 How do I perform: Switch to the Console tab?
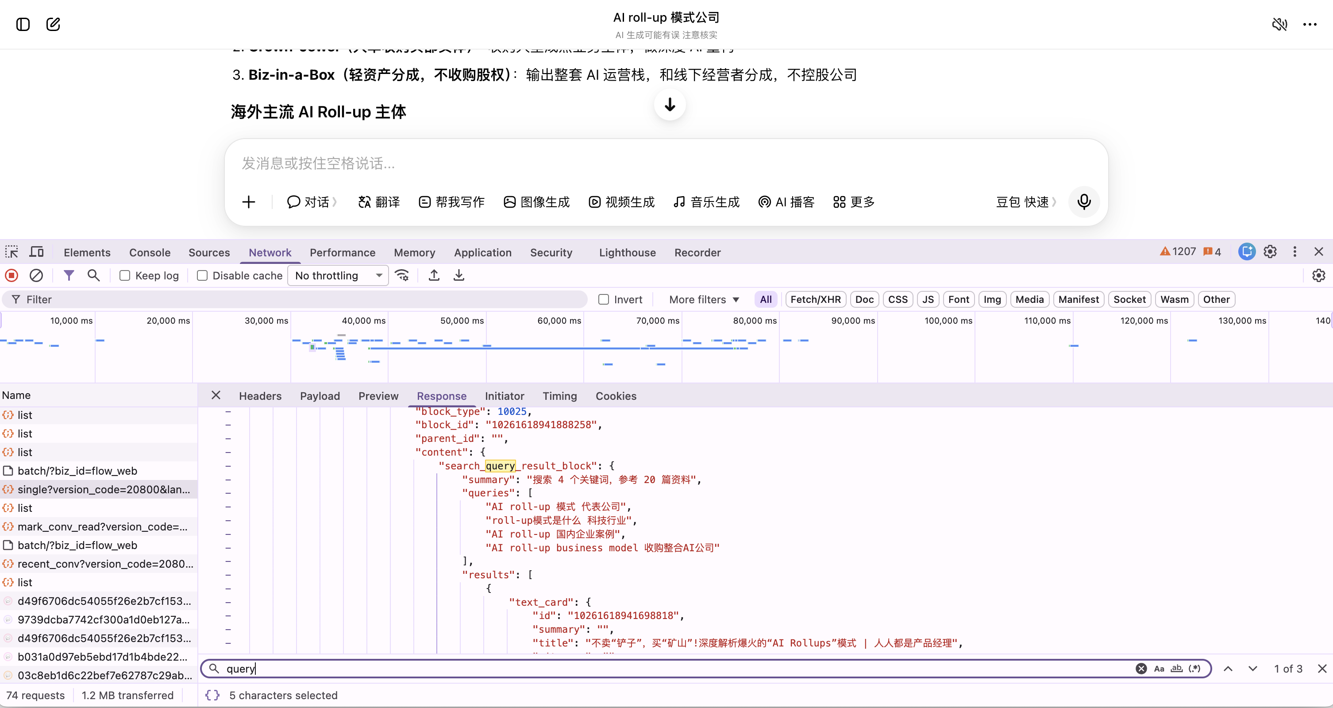tap(150, 252)
